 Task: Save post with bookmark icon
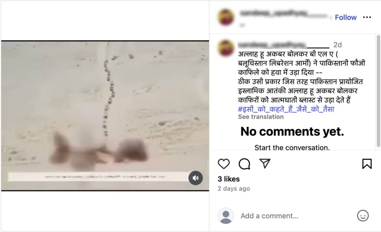point(366,164)
